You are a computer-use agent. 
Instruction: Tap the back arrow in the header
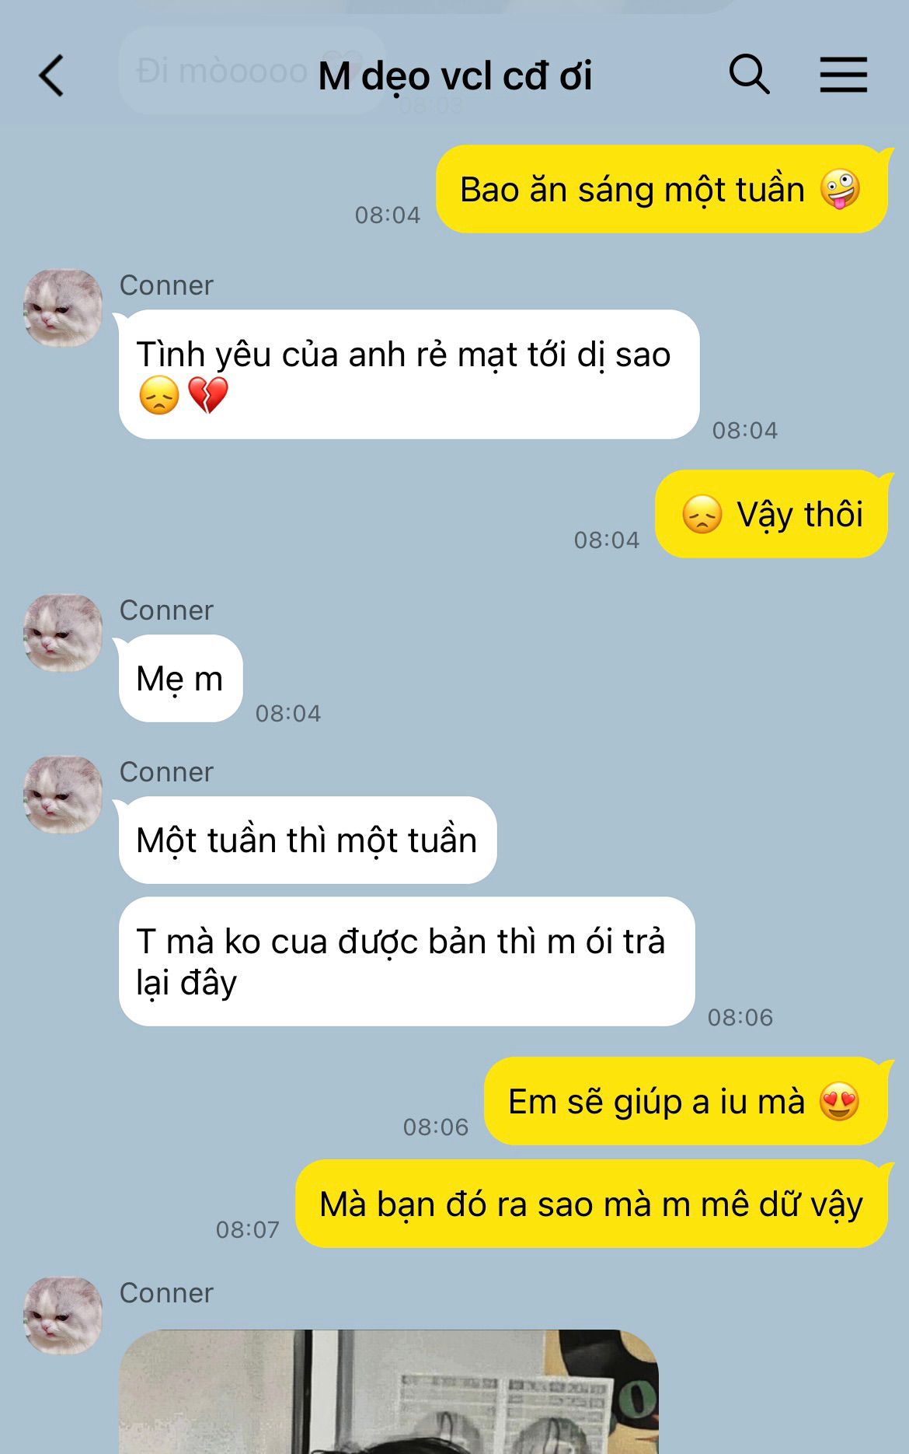pyautogui.click(x=51, y=75)
